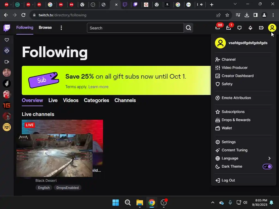The height and width of the screenshot is (209, 279).
Task: Open the live stream preview thumbnail
Action: point(62,142)
